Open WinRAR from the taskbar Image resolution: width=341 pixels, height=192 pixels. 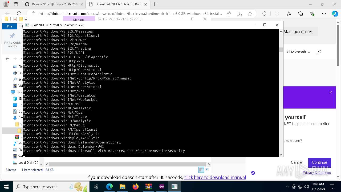148,187
